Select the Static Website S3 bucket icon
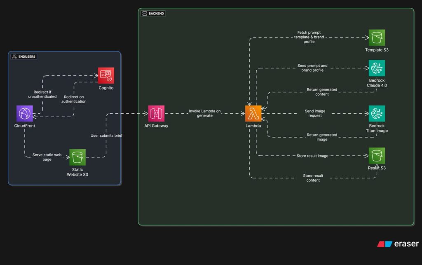The height and width of the screenshot is (265, 422). (77, 157)
